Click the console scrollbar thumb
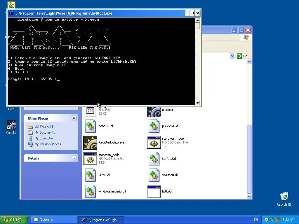Viewport: 299px width, 224px height. point(197,26)
